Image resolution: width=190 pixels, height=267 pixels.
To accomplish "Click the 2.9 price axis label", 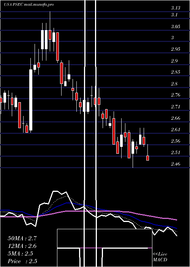I will (x=174, y=61).
